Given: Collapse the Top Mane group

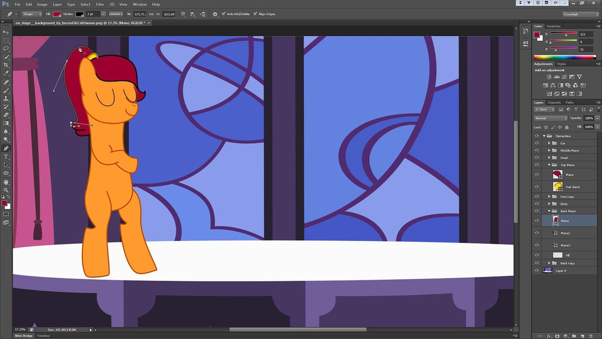Looking at the screenshot, I should click(x=549, y=165).
